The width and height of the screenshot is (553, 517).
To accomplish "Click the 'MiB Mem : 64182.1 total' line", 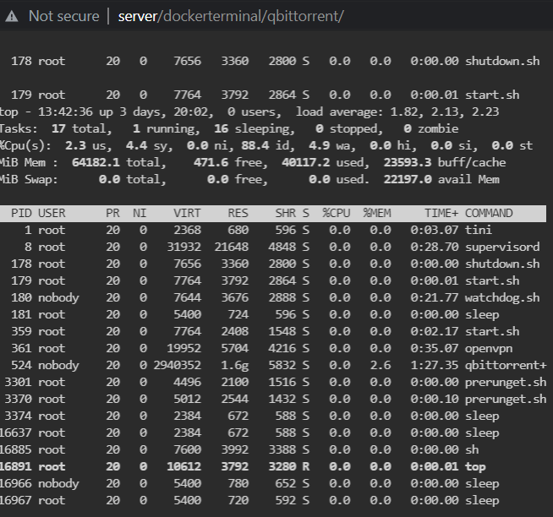I will 253,162.
